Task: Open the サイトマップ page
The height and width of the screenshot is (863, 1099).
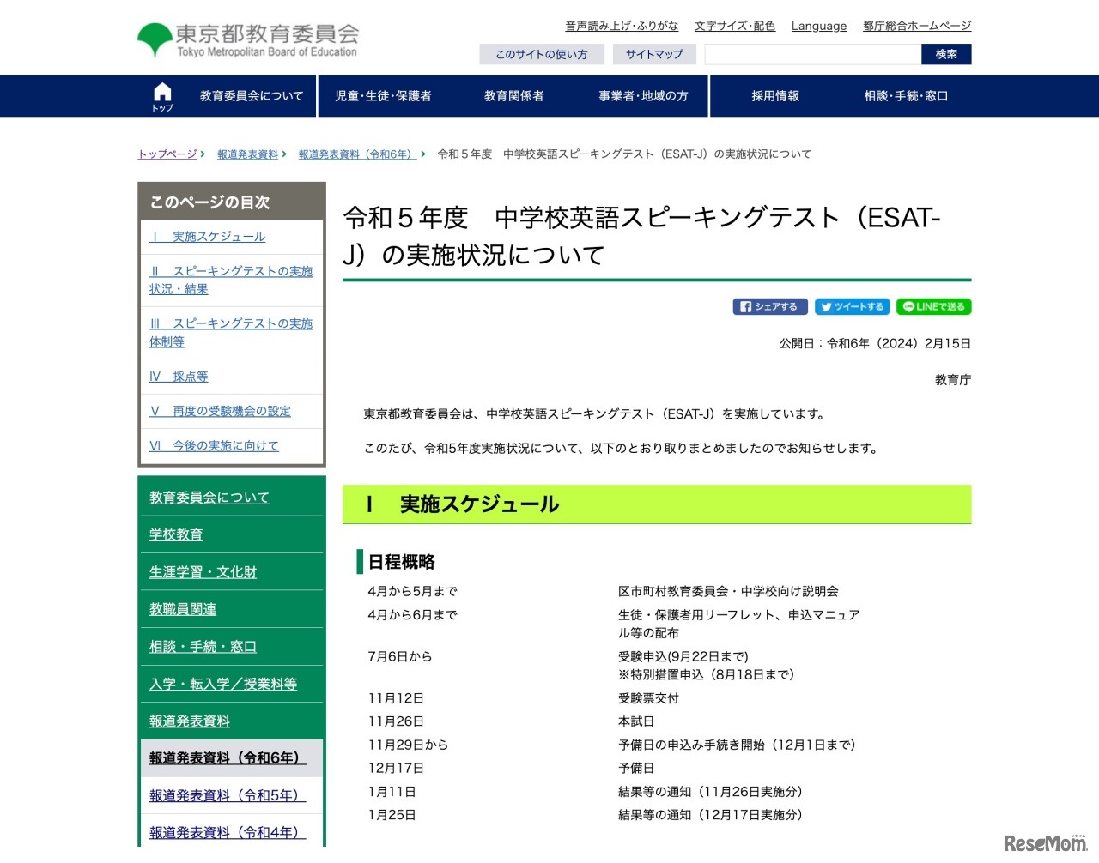Action: click(x=653, y=53)
